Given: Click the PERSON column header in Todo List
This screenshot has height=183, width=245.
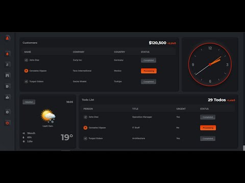Looking at the screenshot, I should 88,109.
